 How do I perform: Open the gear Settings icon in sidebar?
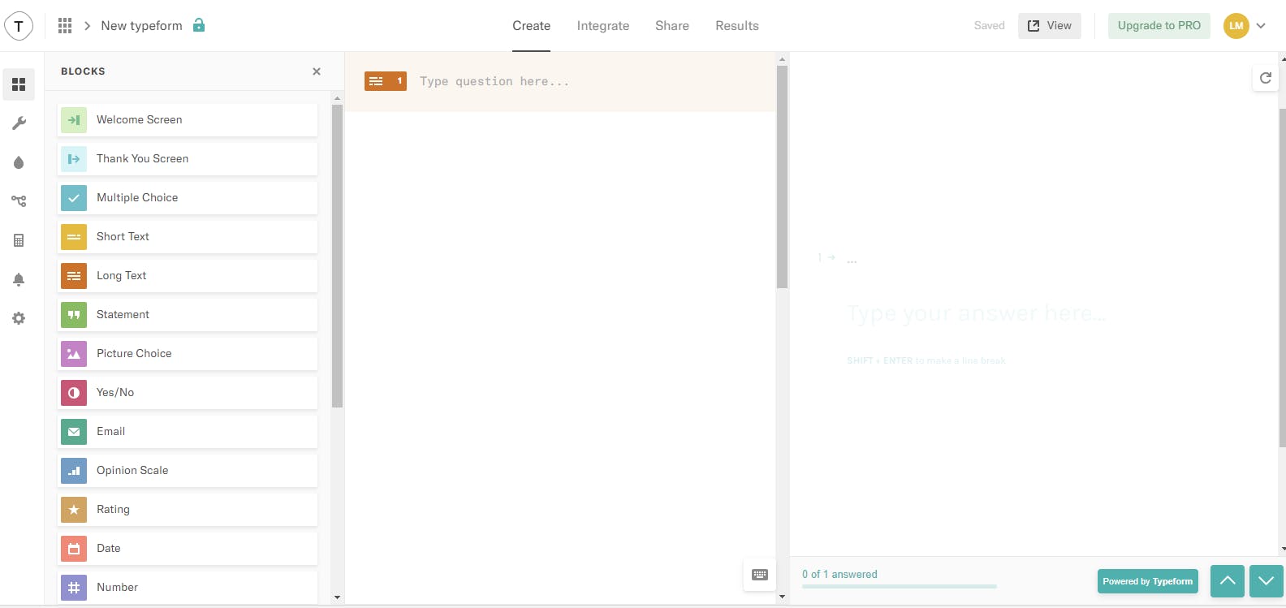[19, 318]
